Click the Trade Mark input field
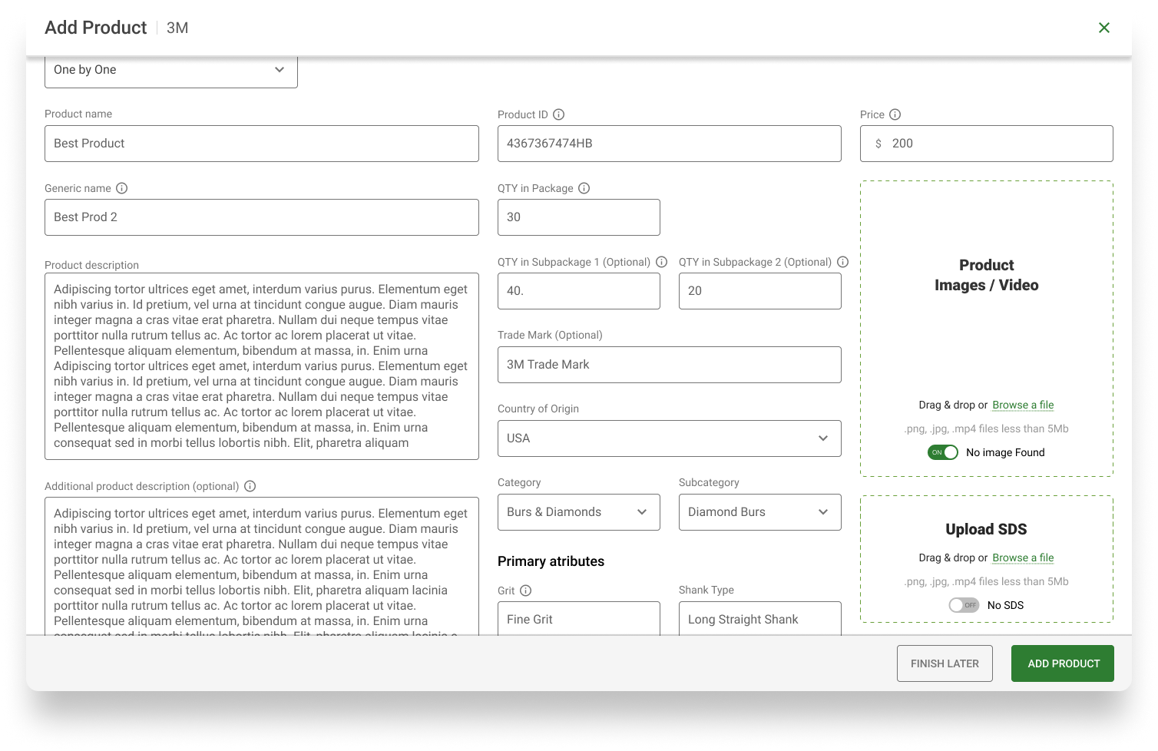 point(670,365)
